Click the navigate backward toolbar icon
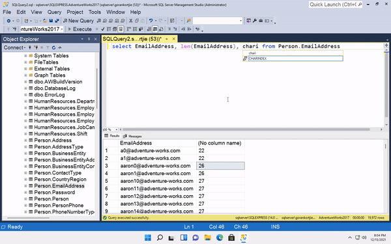The image size is (391, 244). 8,21
